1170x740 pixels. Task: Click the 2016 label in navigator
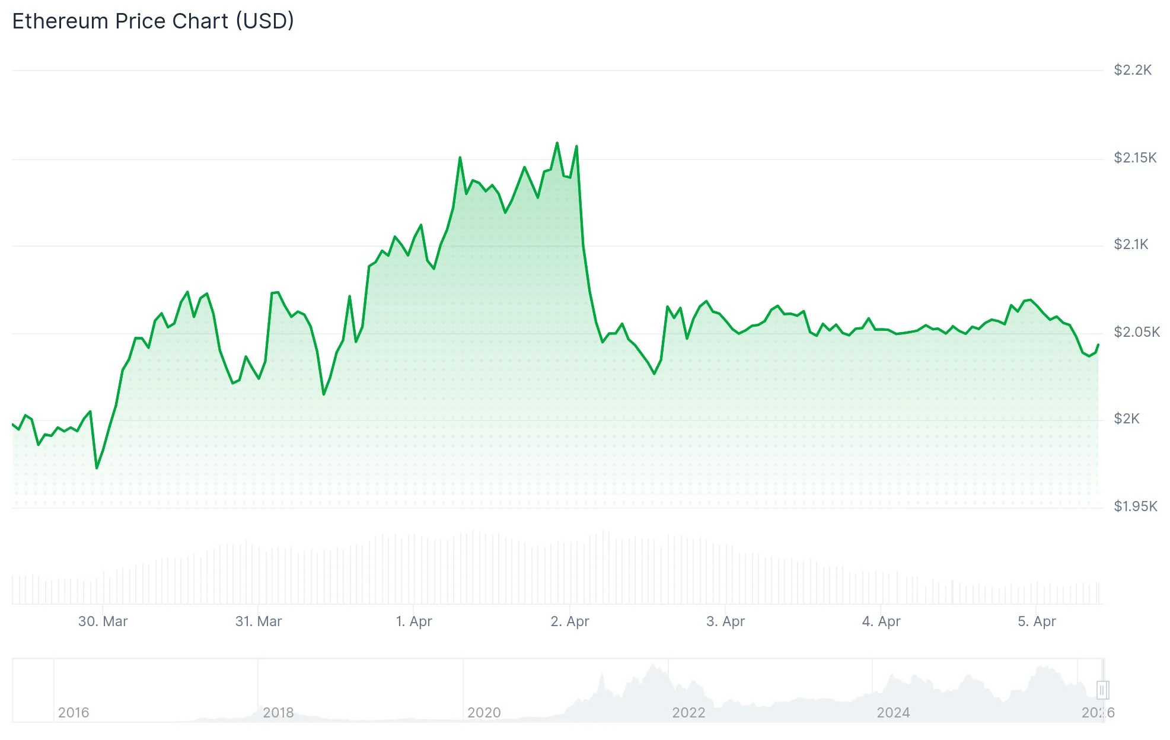[x=74, y=712]
